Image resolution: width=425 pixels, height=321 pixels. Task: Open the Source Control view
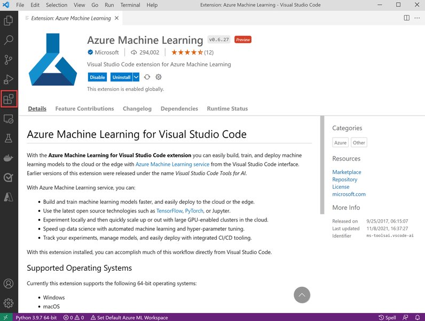point(9,60)
